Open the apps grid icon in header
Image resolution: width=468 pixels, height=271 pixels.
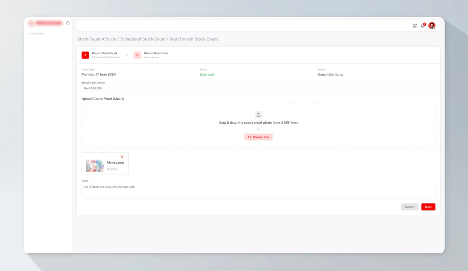[415, 26]
